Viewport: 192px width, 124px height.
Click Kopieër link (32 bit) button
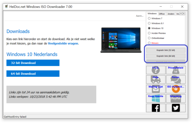click(x=166, y=50)
